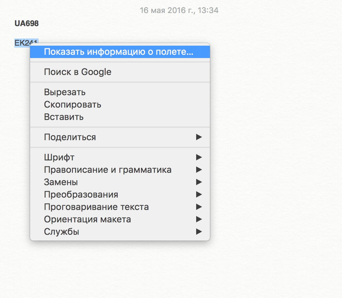This screenshot has height=298, width=342.
Task: Click the submenu arrow for 'Шрифт'
Action: tap(199, 157)
